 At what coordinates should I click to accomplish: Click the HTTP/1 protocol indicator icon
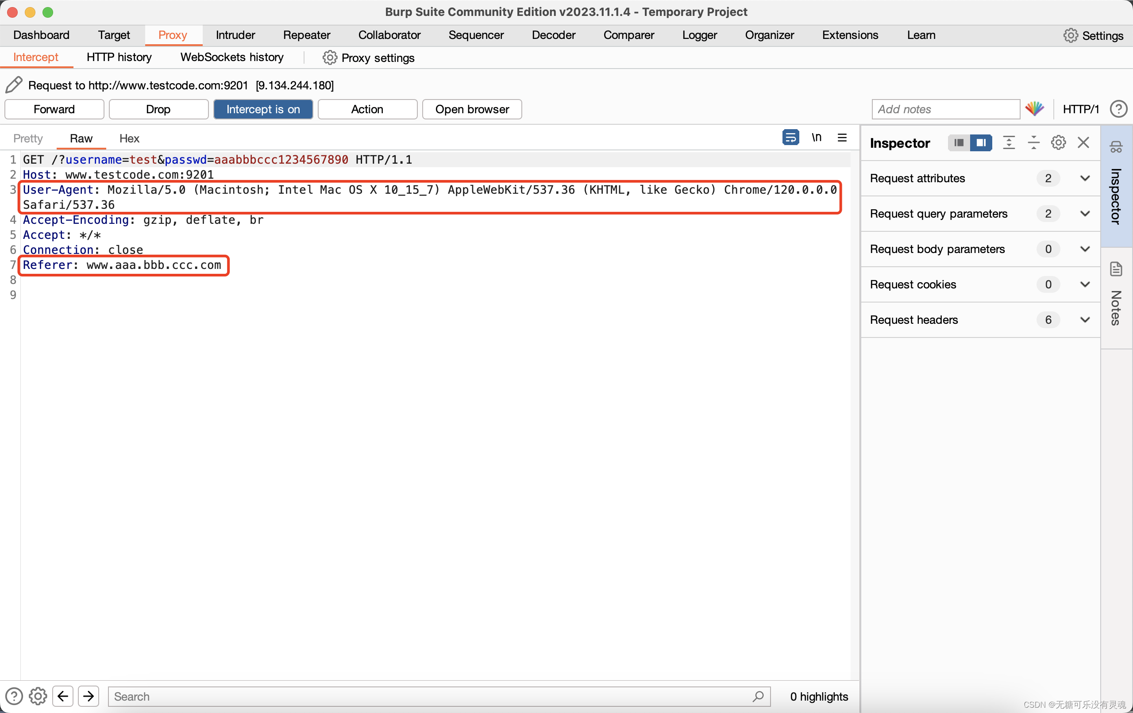click(x=1081, y=107)
